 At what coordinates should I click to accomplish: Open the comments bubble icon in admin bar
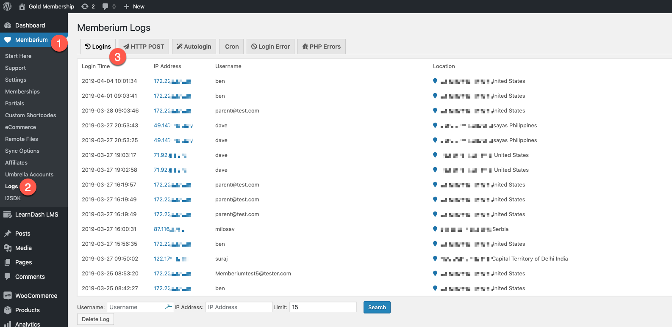click(106, 6)
